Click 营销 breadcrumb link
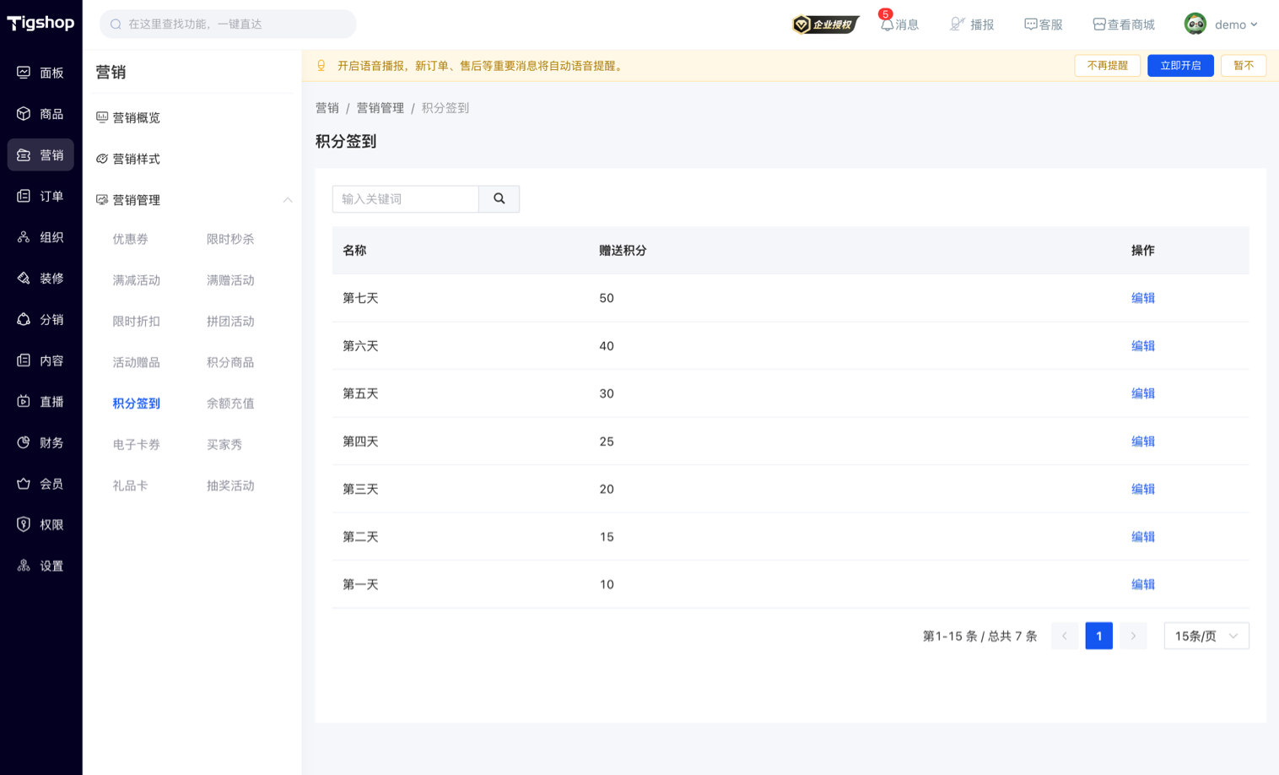The image size is (1279, 775). coord(327,108)
